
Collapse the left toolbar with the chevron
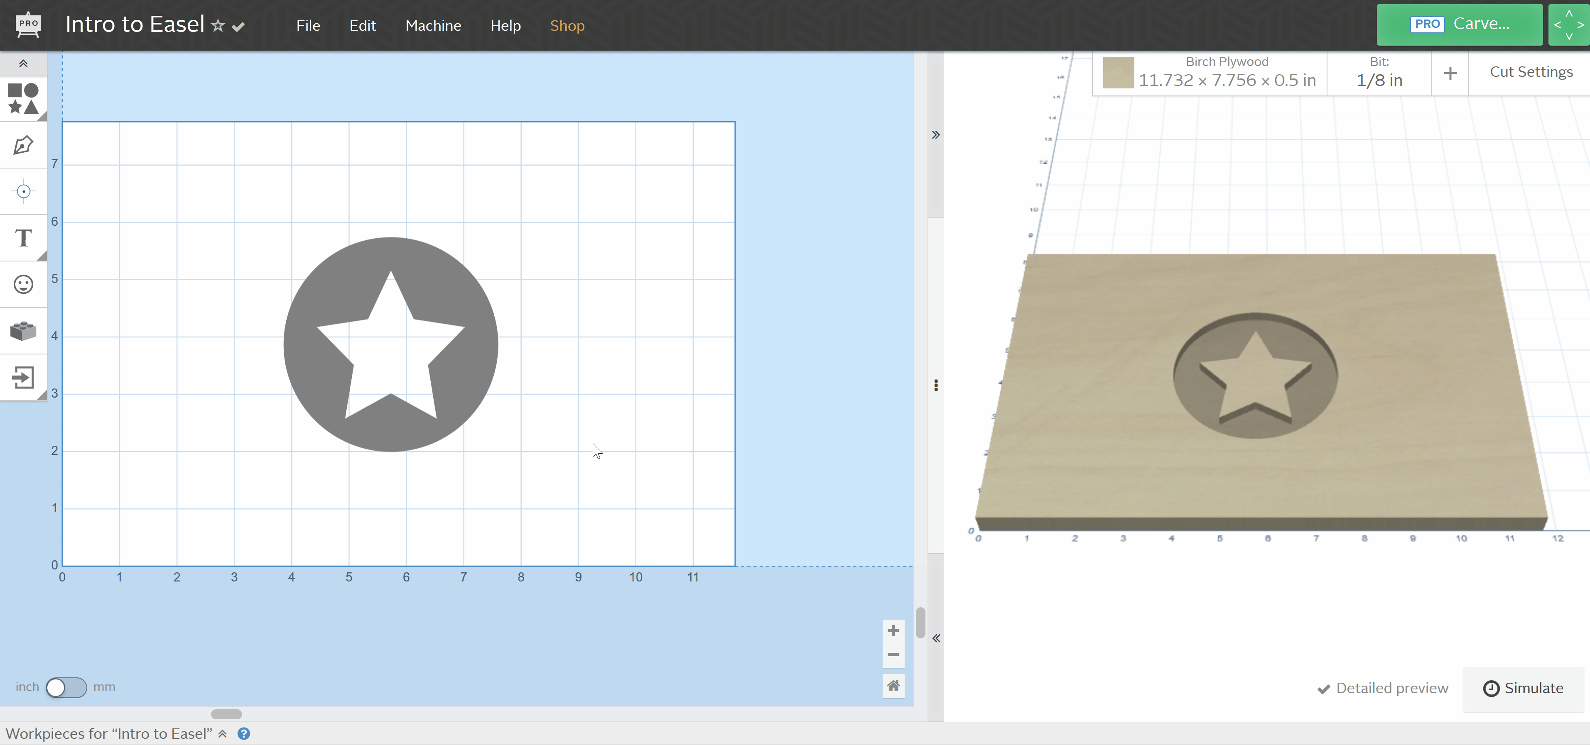coord(23,64)
